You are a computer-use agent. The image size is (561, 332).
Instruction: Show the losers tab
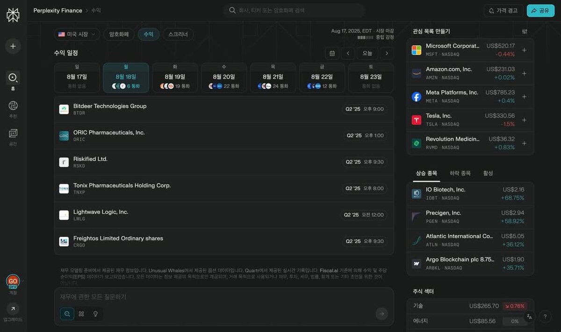coord(460,173)
